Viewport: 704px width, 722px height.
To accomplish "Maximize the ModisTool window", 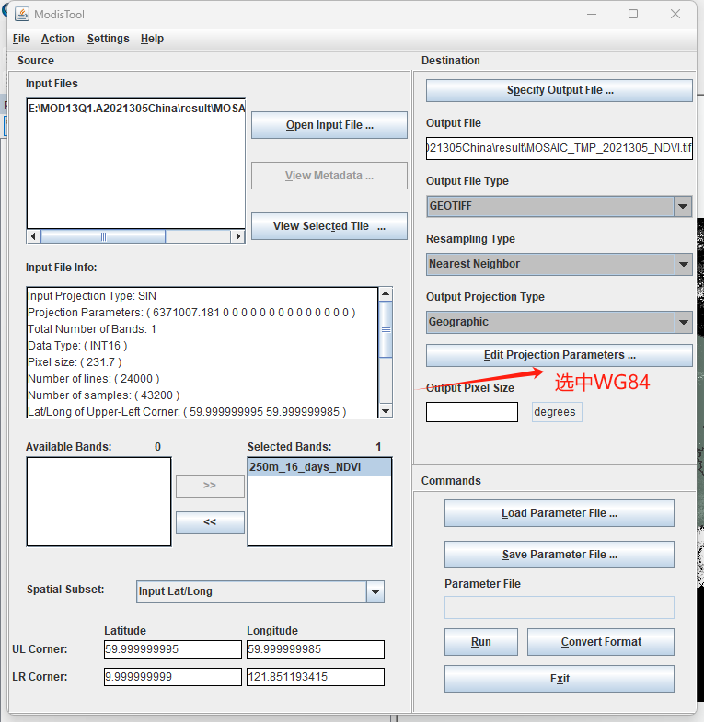I will [x=633, y=15].
